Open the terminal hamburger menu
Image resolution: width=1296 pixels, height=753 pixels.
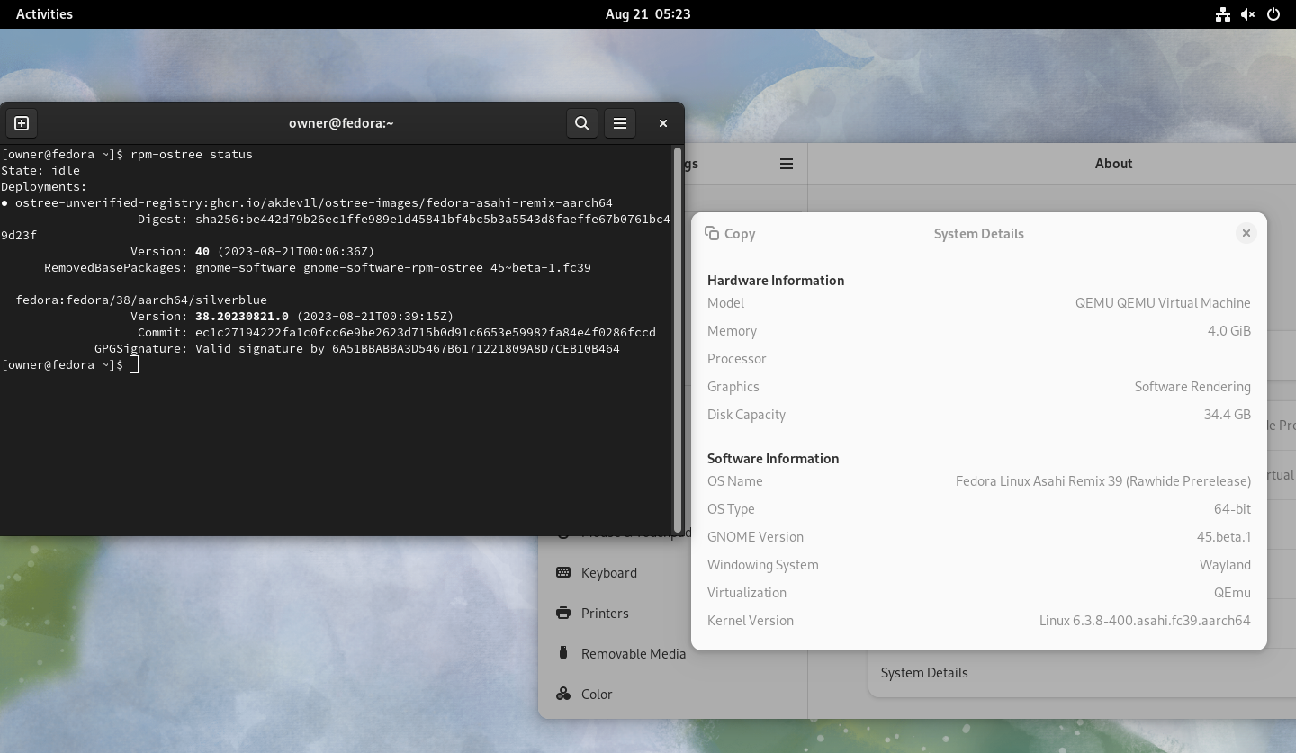tap(620, 123)
